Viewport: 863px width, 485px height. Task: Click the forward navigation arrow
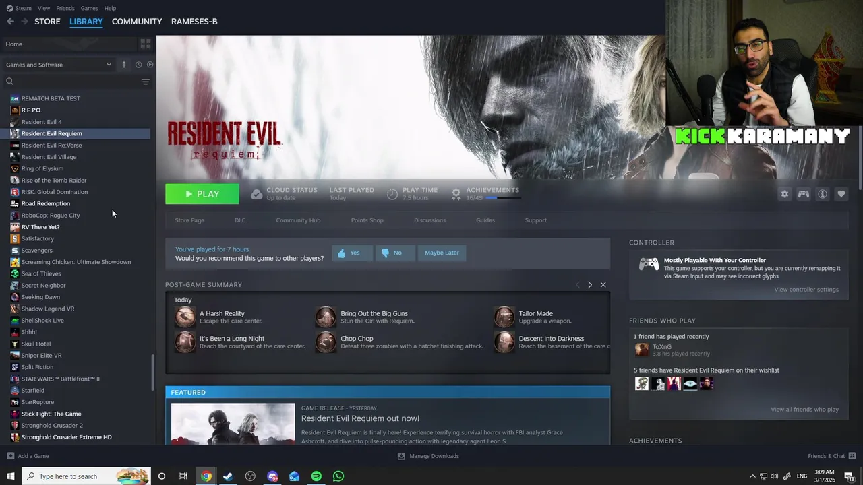[24, 22]
